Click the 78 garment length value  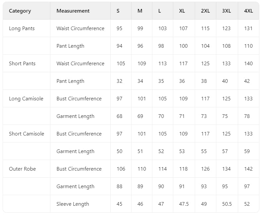point(247,116)
